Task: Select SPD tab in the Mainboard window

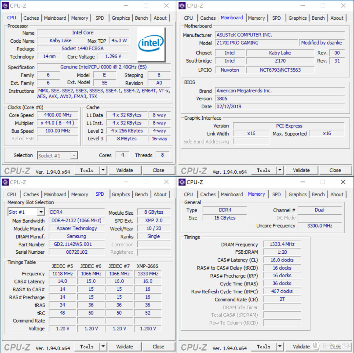Action: click(x=277, y=18)
